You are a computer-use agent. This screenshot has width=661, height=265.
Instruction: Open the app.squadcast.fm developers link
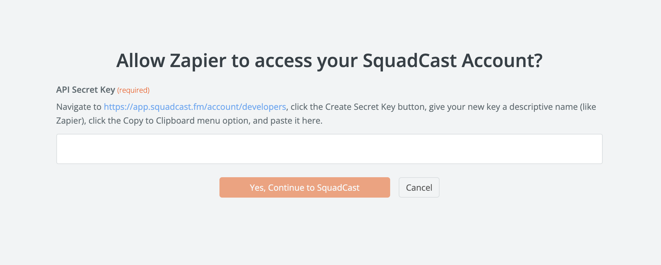pos(195,107)
